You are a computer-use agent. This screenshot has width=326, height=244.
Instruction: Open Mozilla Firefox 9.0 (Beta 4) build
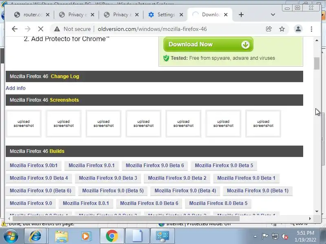(x=185, y=191)
